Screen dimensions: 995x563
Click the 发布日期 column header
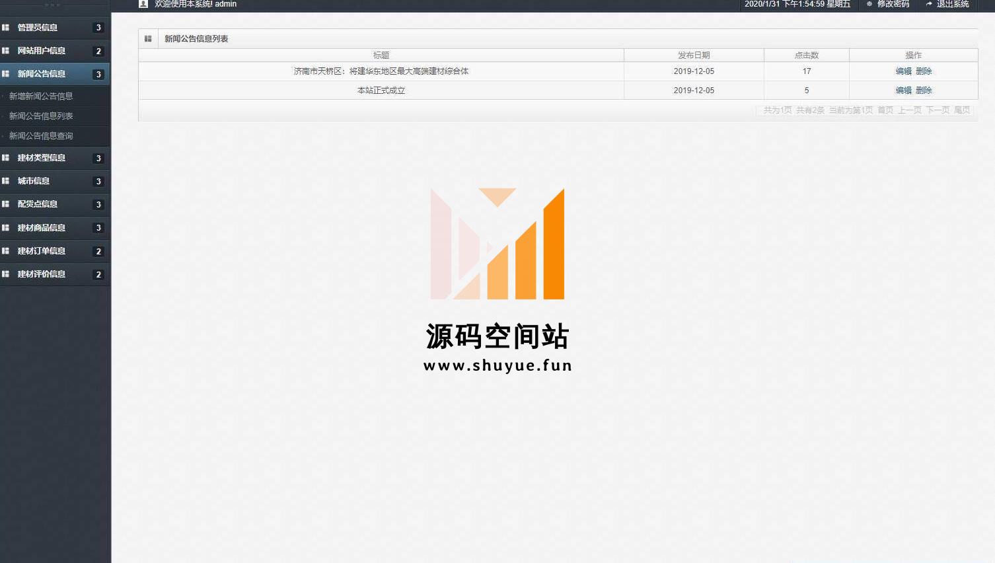pyautogui.click(x=694, y=56)
